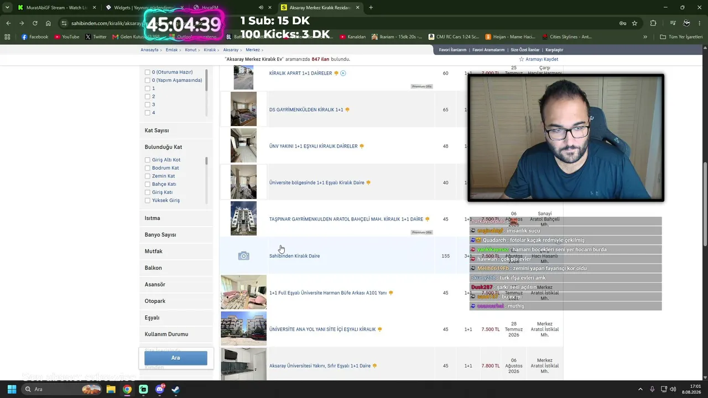
Task: Expand the 'Balkon' filter section
Action: tap(176, 268)
